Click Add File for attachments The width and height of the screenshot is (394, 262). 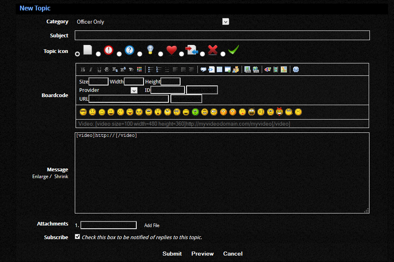152,225
